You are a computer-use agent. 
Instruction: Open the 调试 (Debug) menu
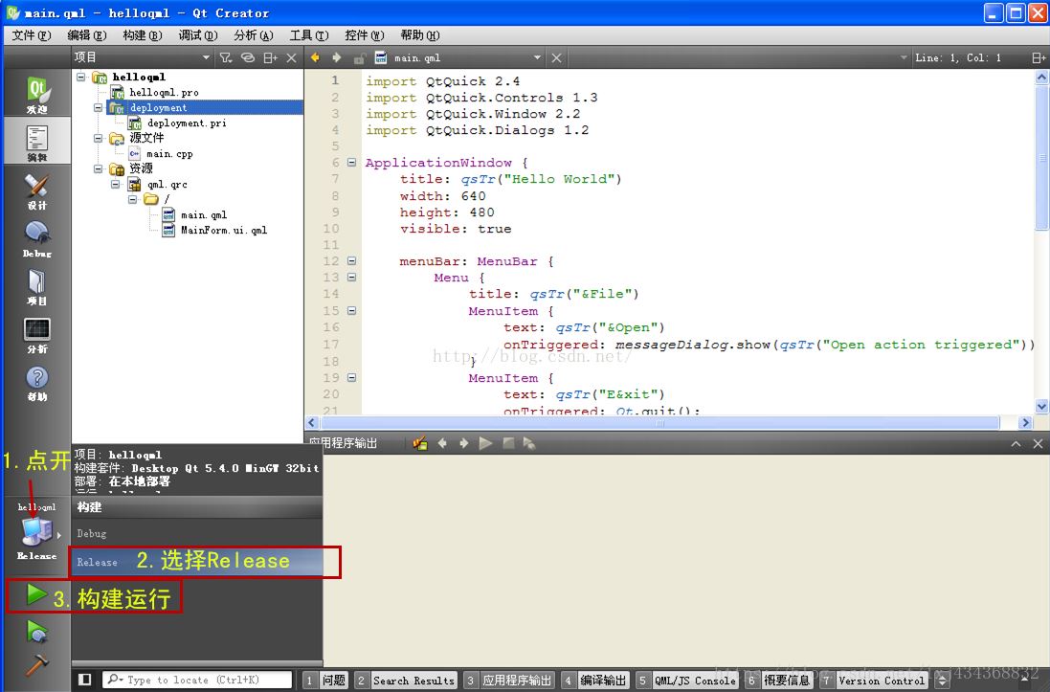coord(197,34)
